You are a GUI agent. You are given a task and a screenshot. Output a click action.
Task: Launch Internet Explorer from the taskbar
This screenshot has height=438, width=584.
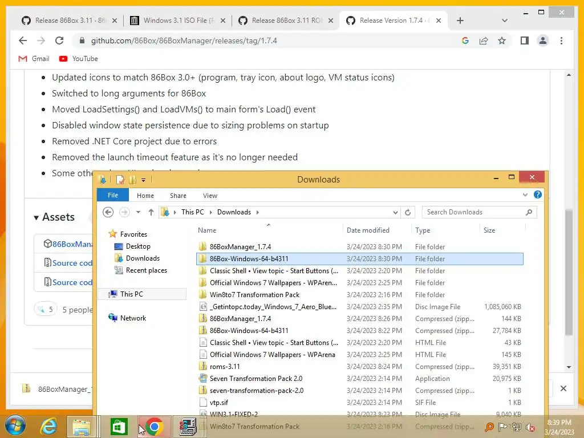pos(48,427)
